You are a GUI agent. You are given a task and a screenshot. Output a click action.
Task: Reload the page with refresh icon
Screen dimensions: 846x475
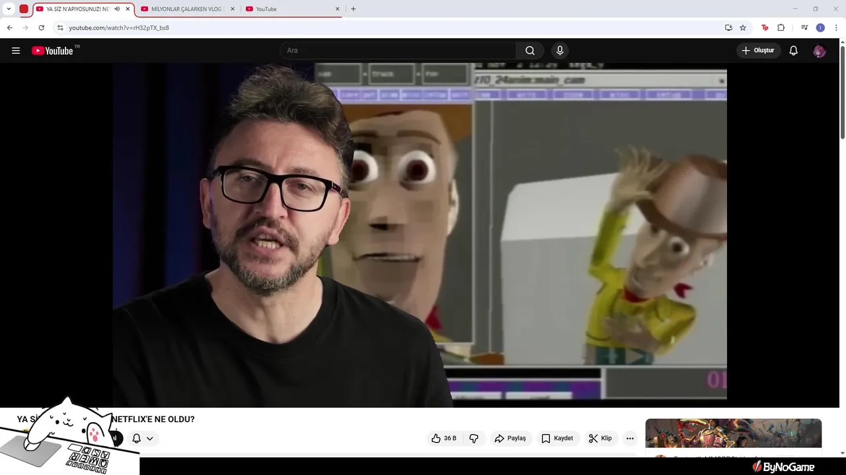point(41,28)
